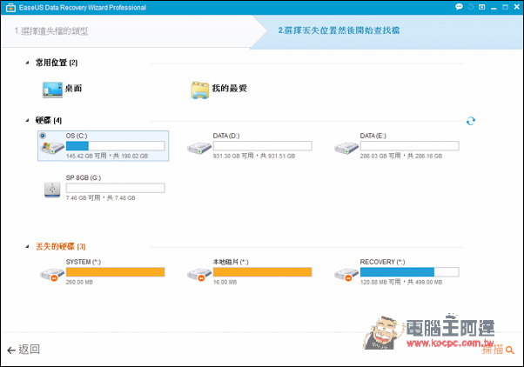Screen dimensions: 524x367
Task: Click the 常用位置 (2) heading
Action: tap(57, 63)
